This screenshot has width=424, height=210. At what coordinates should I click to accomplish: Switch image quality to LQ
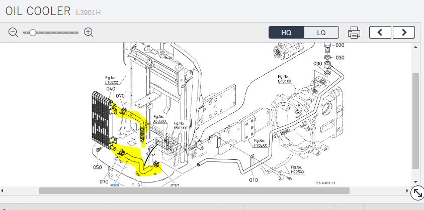[321, 33]
